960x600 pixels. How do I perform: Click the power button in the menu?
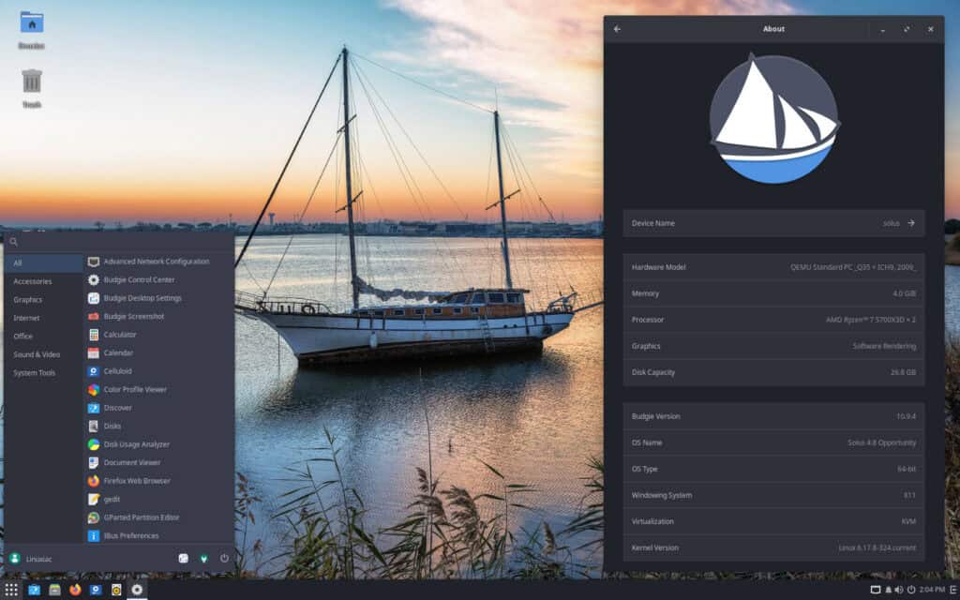click(x=224, y=560)
